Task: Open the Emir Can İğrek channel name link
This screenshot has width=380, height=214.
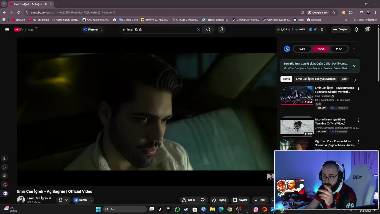Action: point(38,198)
